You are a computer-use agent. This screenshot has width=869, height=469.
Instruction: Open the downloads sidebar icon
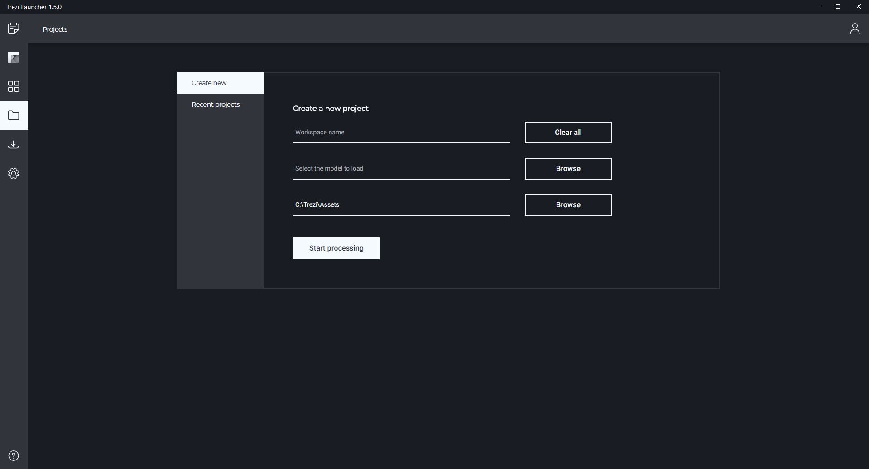pos(14,144)
